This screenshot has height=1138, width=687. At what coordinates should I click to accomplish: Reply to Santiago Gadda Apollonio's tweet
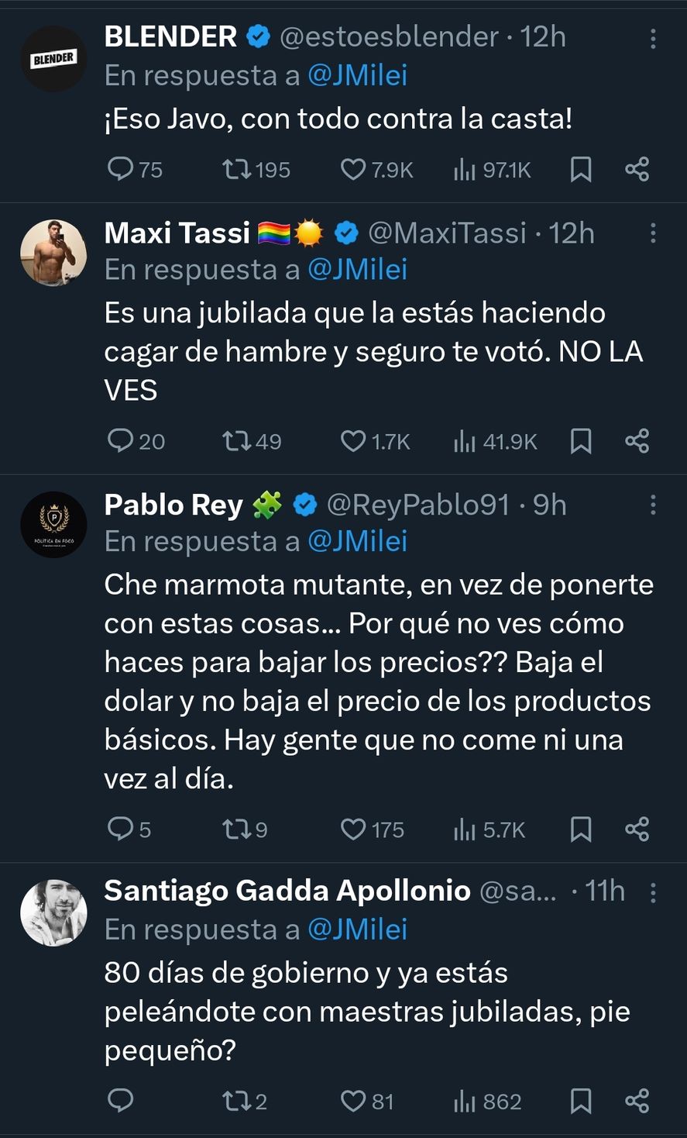pyautogui.click(x=121, y=1101)
